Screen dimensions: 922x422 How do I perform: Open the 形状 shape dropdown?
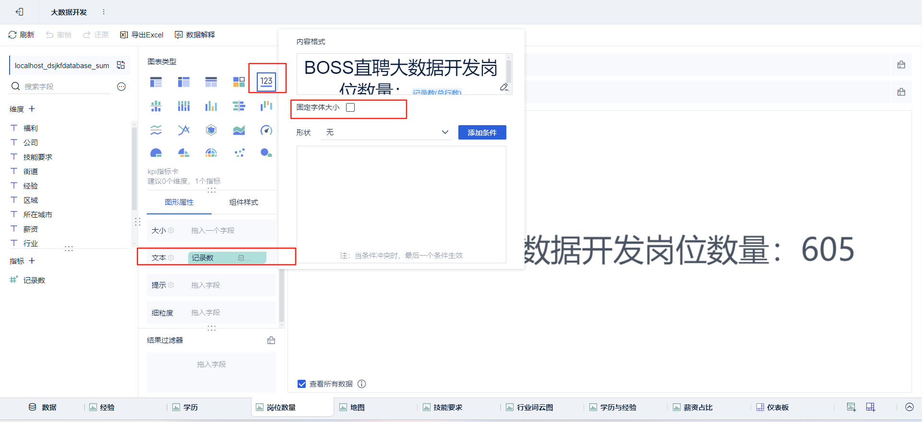click(x=387, y=132)
